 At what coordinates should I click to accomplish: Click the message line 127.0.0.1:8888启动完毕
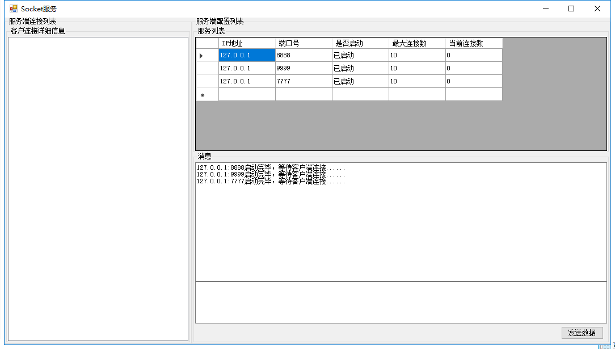[x=271, y=168]
